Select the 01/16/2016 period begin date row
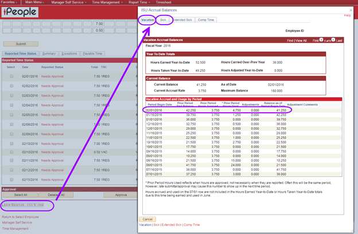 [x=244, y=115]
